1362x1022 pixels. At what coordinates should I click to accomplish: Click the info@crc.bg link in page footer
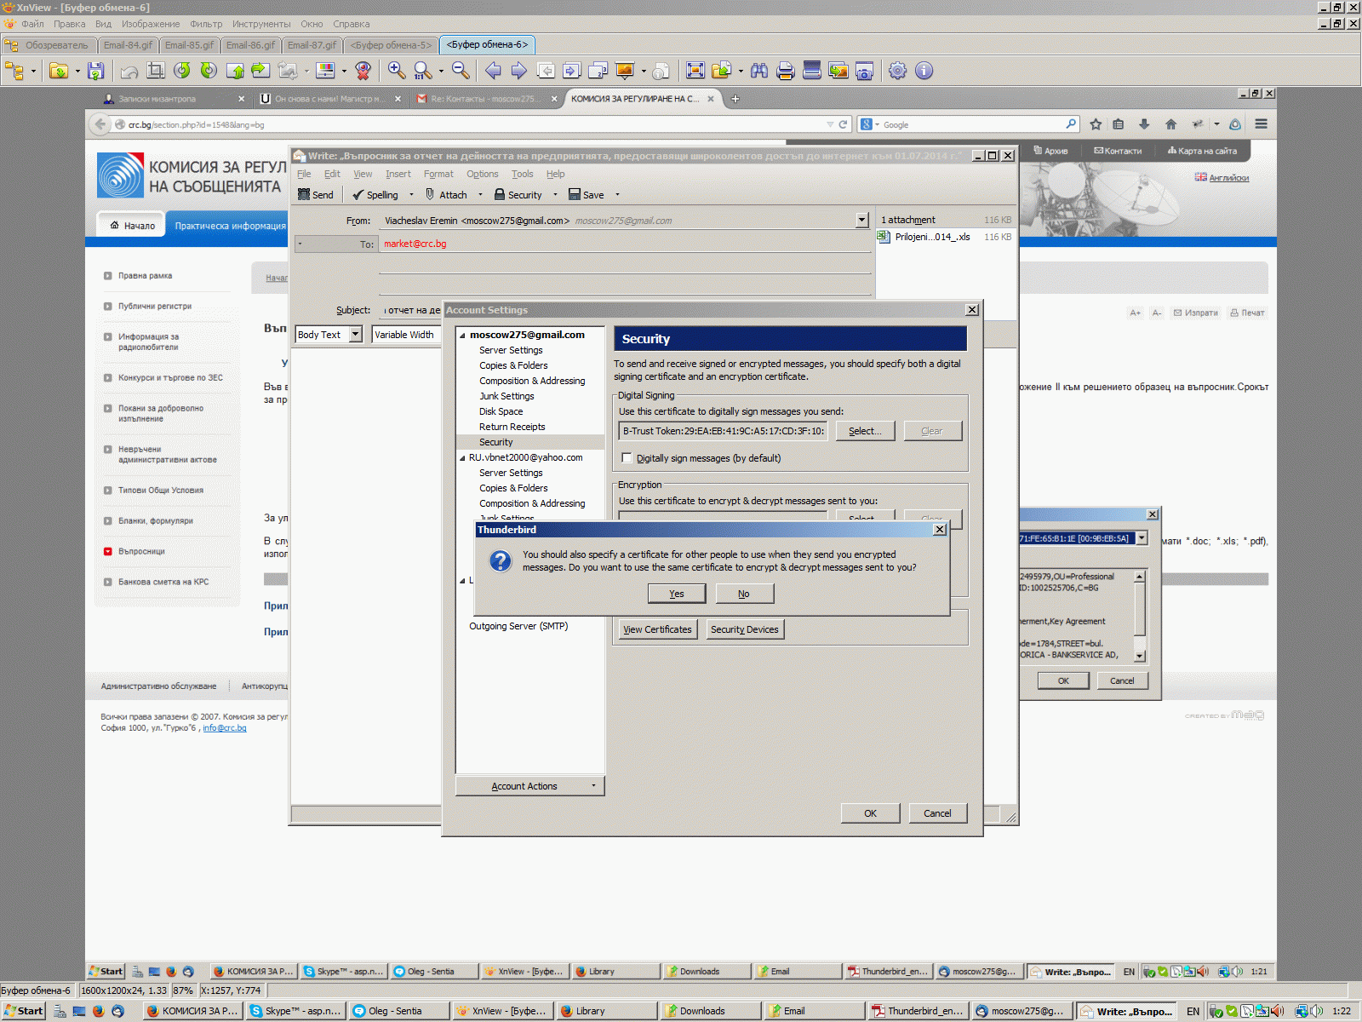click(225, 728)
